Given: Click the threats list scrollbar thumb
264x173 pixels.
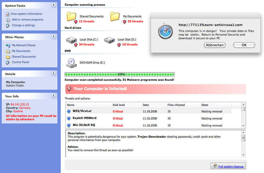Looking at the screenshot, I should (243, 109).
